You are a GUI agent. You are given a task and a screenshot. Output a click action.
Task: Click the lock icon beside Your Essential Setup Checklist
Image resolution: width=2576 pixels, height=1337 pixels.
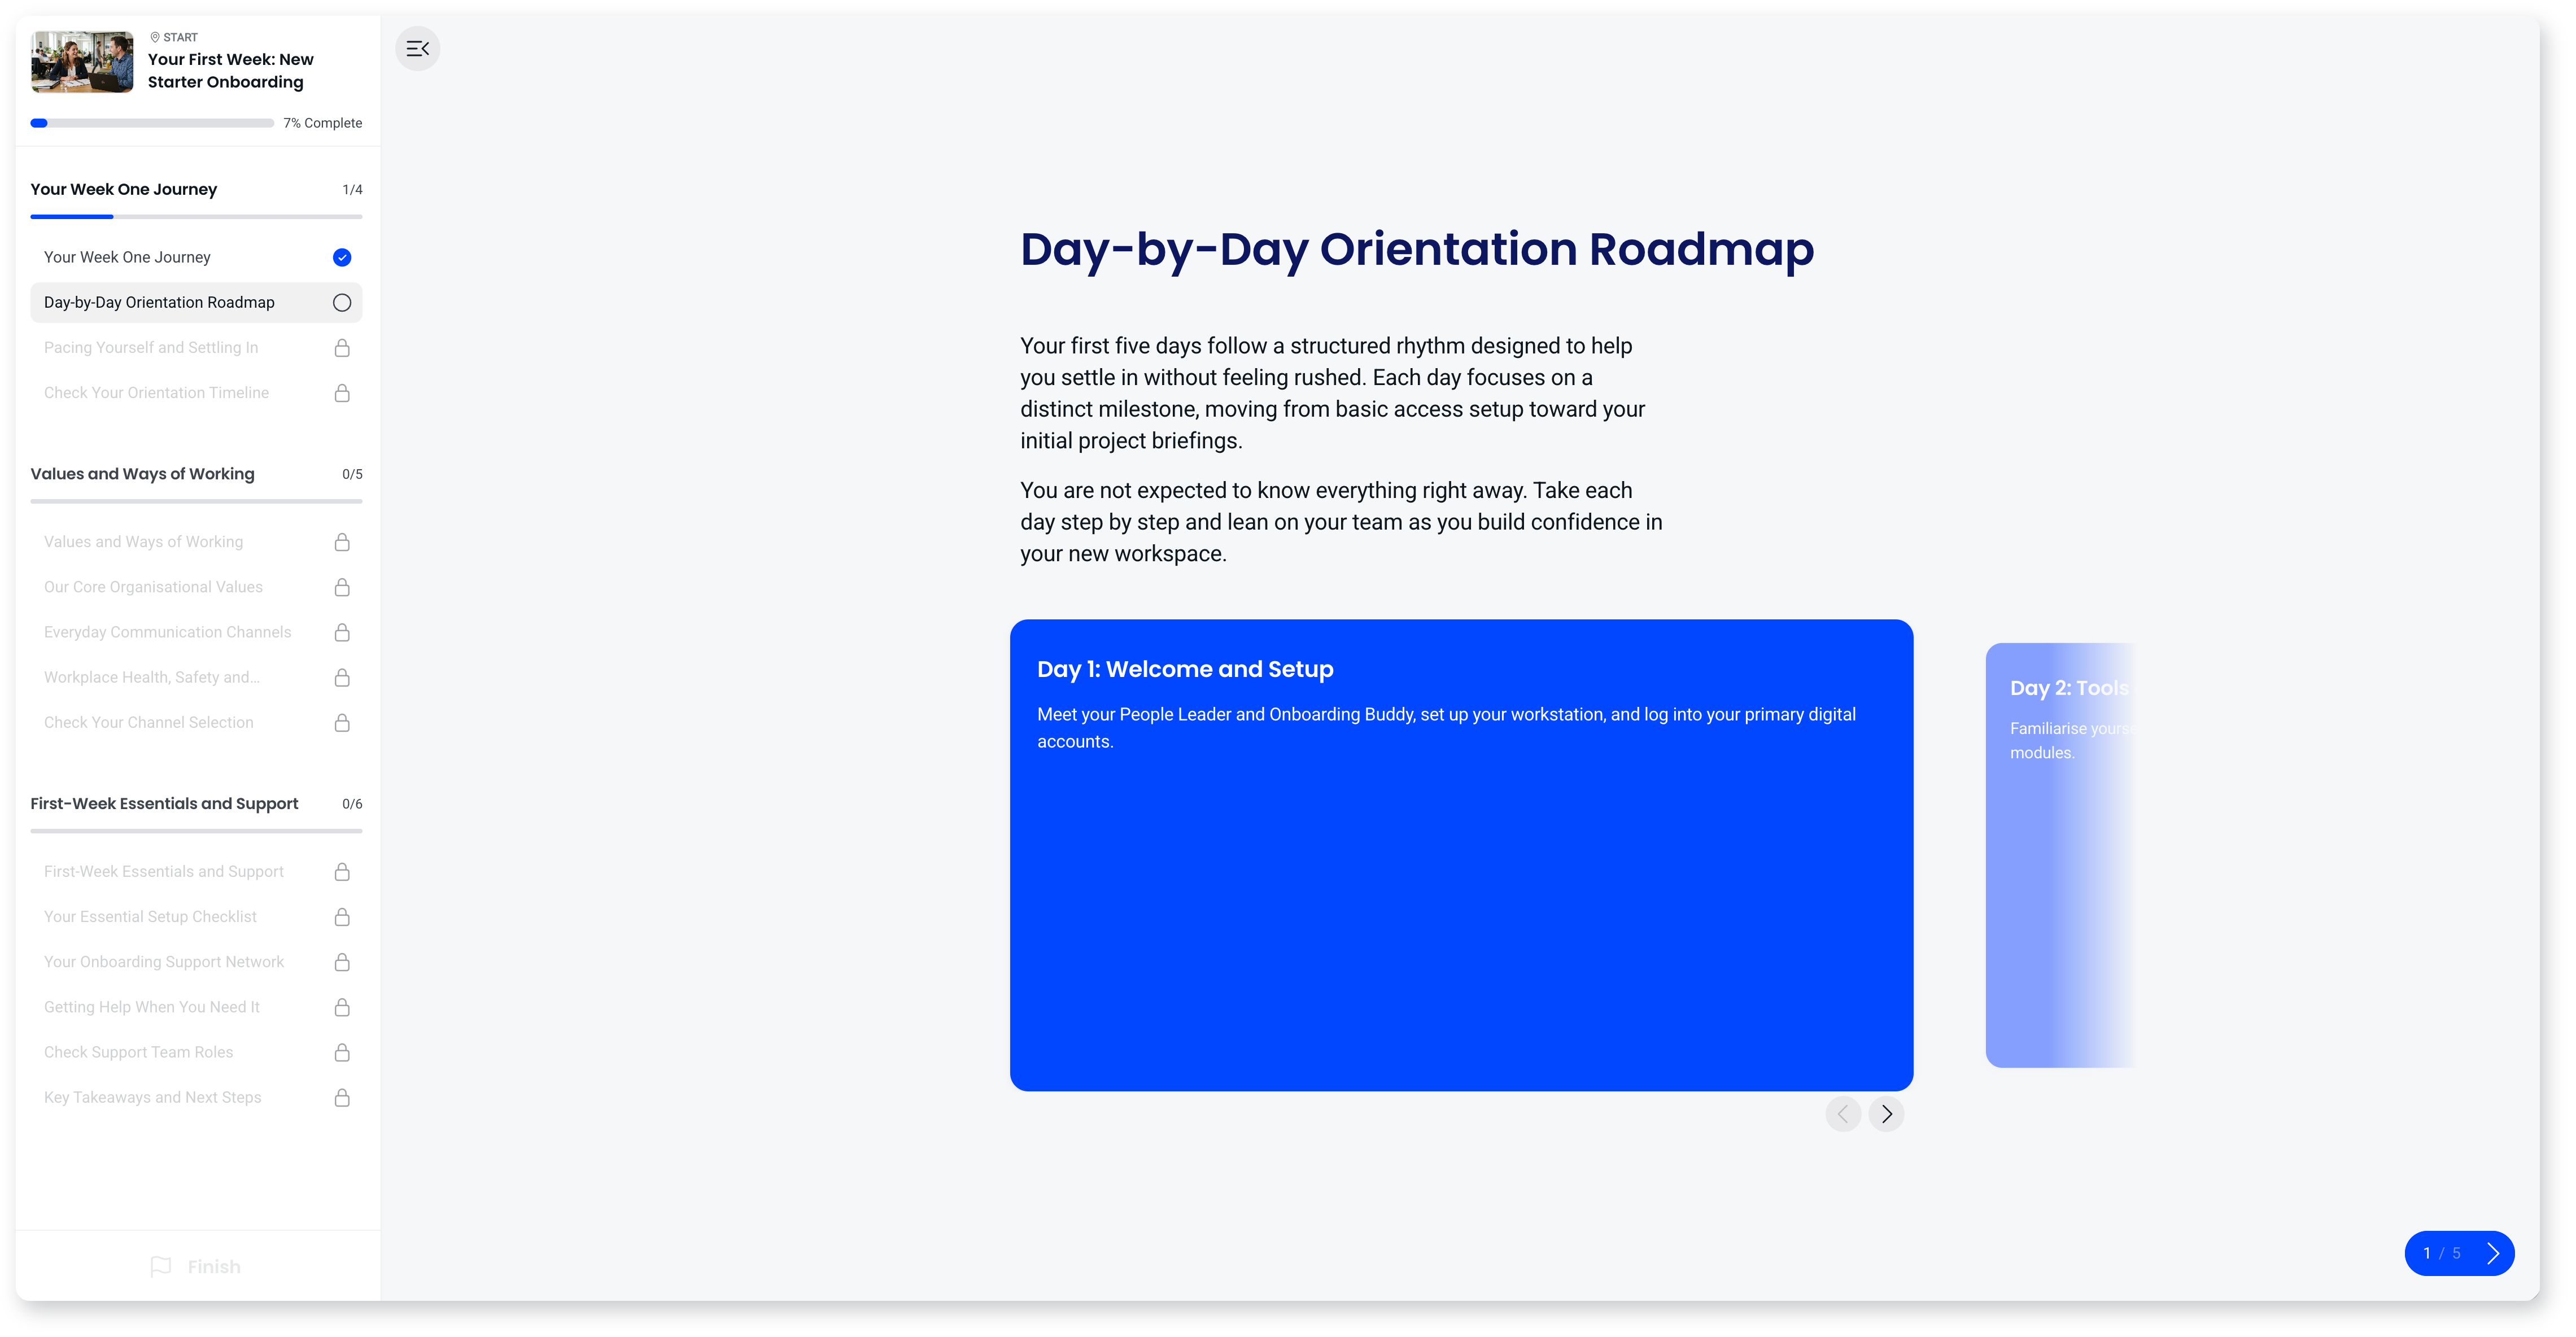[x=342, y=917]
